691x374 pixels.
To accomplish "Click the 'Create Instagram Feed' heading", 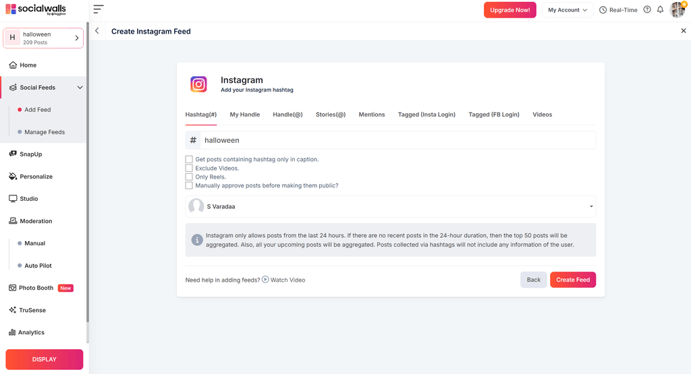I will (x=150, y=31).
